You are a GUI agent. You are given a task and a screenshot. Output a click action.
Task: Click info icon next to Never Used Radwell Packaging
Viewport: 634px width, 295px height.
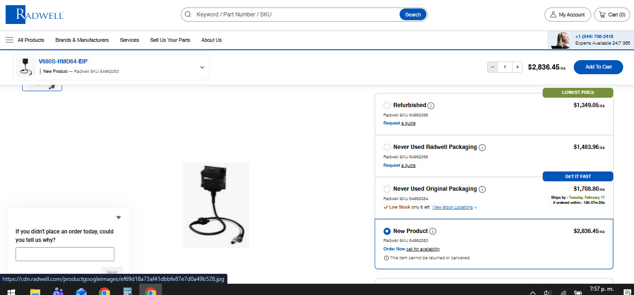(x=482, y=147)
